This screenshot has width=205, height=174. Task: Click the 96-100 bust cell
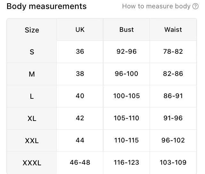click(127, 74)
